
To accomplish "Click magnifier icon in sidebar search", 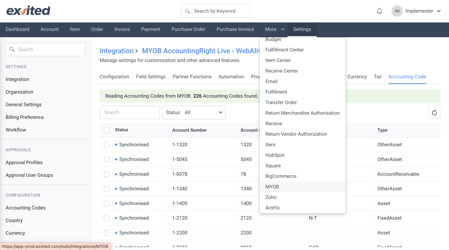I will tap(12, 49).
